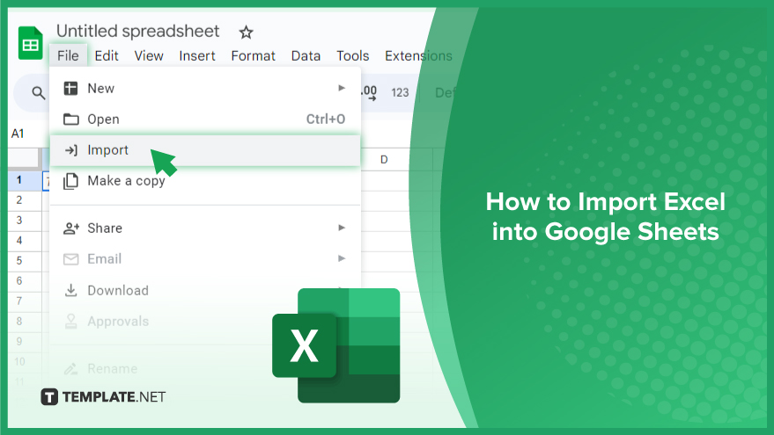The width and height of the screenshot is (774, 435).
Task: Open the Data menu
Action: coord(306,55)
